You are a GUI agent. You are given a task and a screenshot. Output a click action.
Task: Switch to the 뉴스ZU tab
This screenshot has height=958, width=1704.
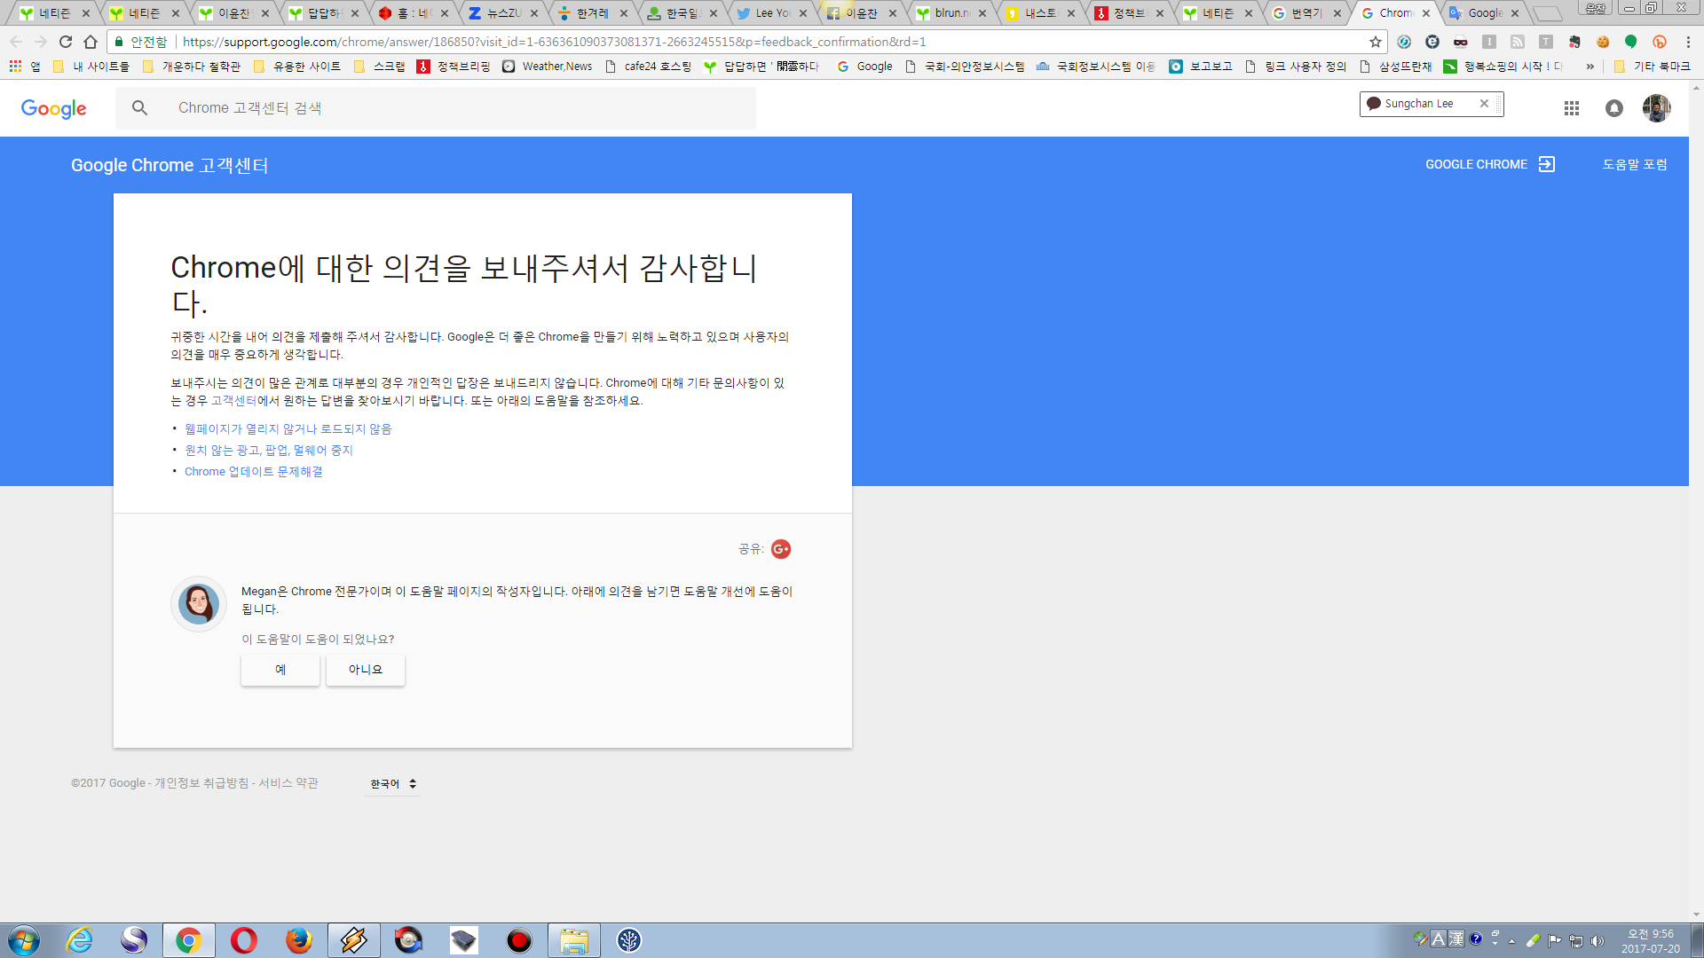pyautogui.click(x=502, y=13)
